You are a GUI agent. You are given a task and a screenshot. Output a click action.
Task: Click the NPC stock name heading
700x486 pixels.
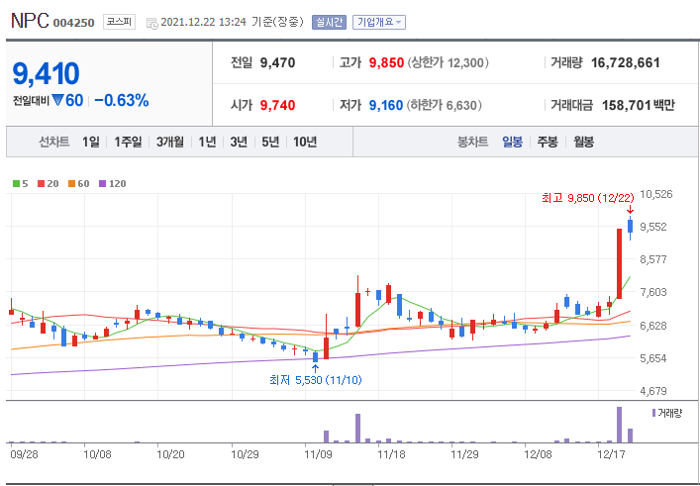[30, 21]
